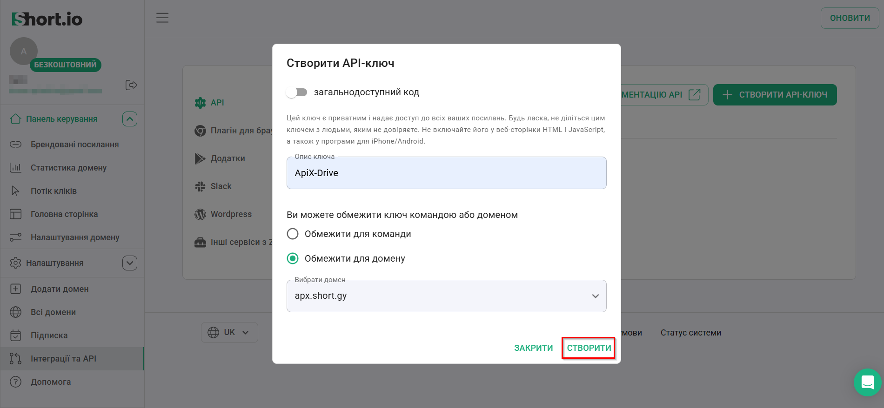Click the Налаштування gear icon
884x408 pixels.
tap(15, 263)
